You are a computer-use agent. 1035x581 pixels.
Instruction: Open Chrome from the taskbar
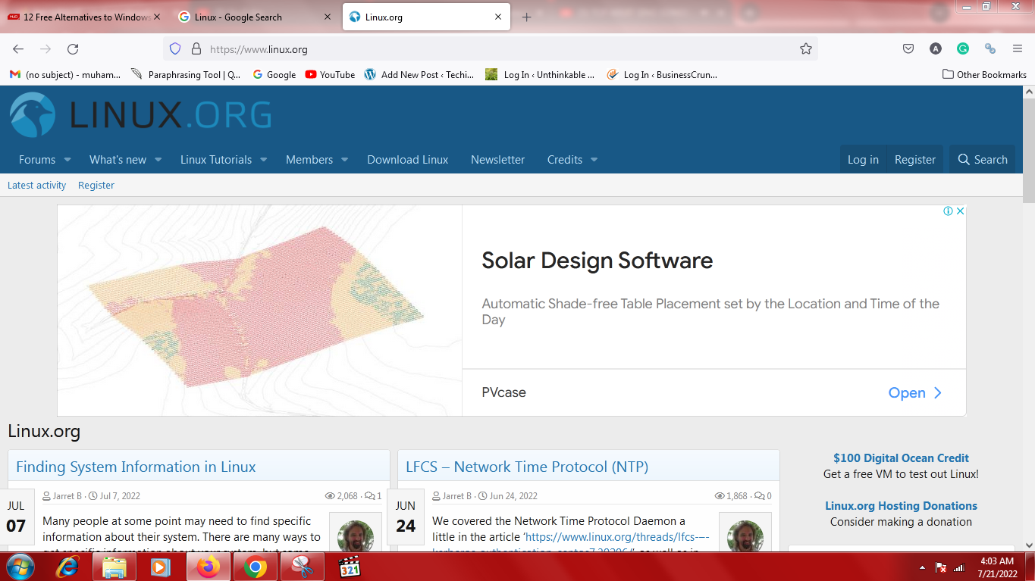[256, 567]
